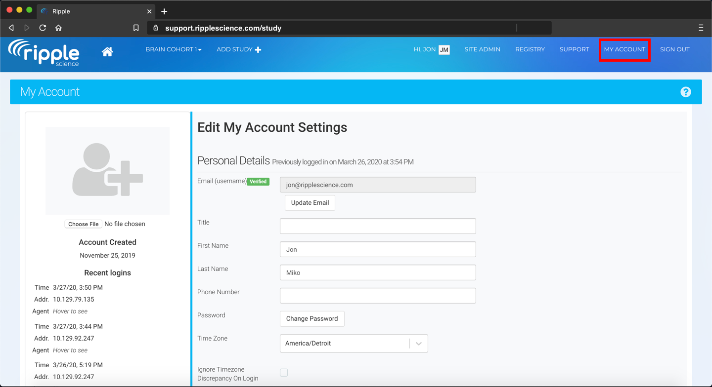Open the help question mark icon
Image resolution: width=712 pixels, height=387 pixels.
pos(685,92)
